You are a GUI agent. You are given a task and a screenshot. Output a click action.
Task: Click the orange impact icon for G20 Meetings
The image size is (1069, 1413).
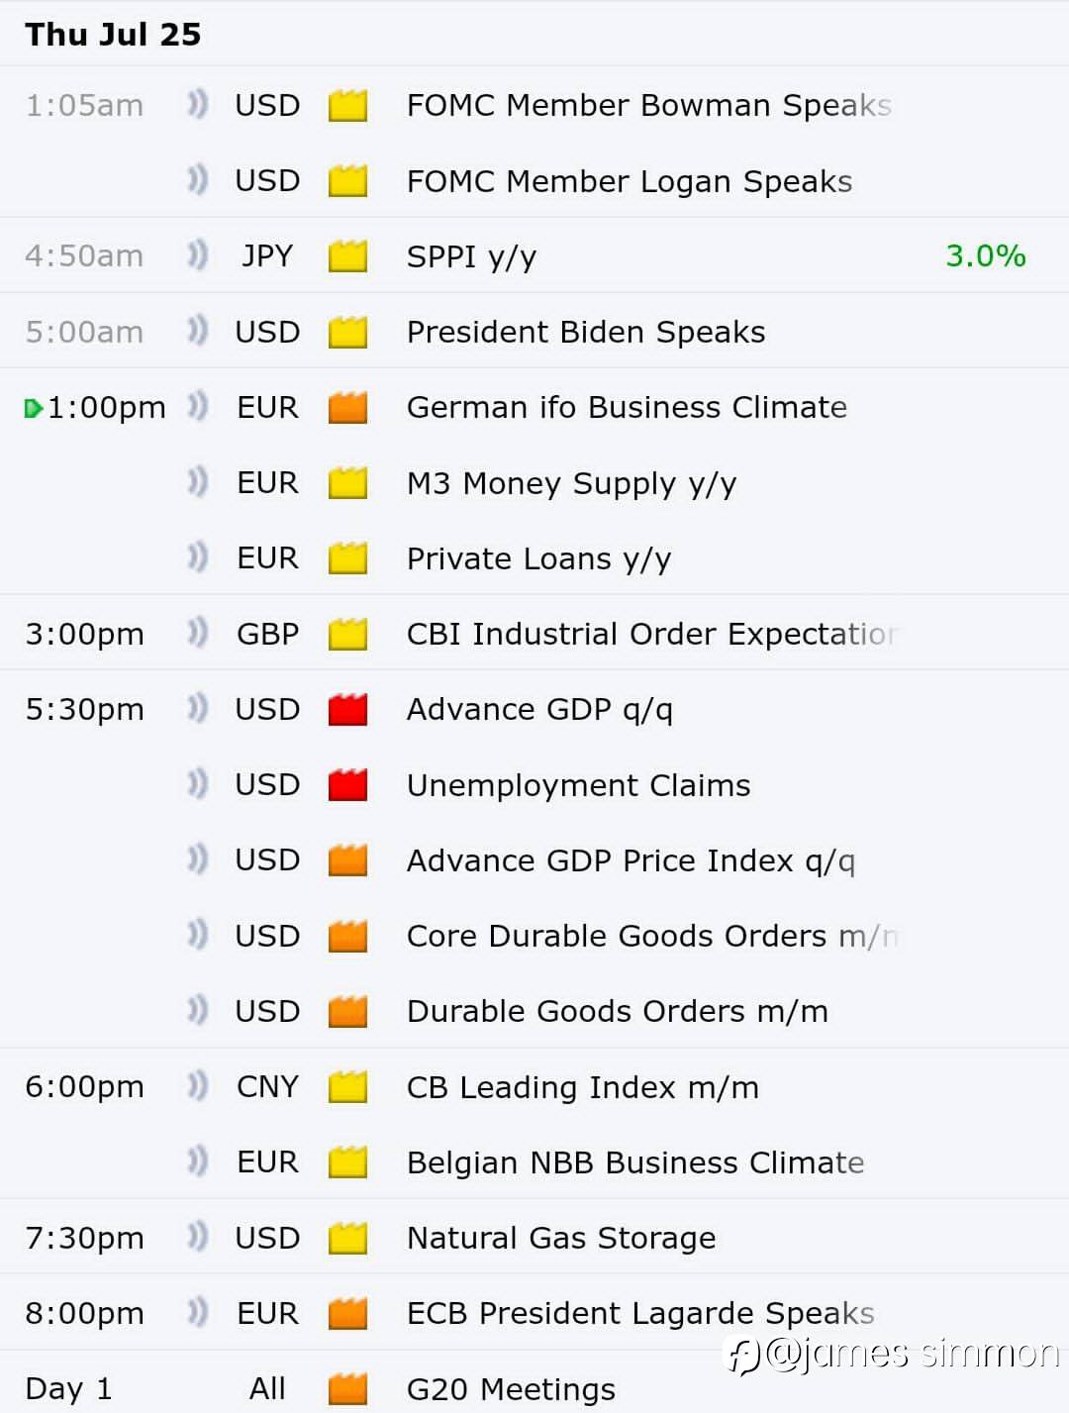(347, 1388)
